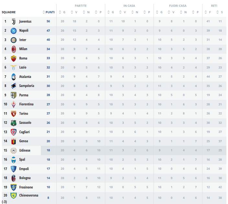
Task: Click the Atalanta club badge
Action: 14,77
